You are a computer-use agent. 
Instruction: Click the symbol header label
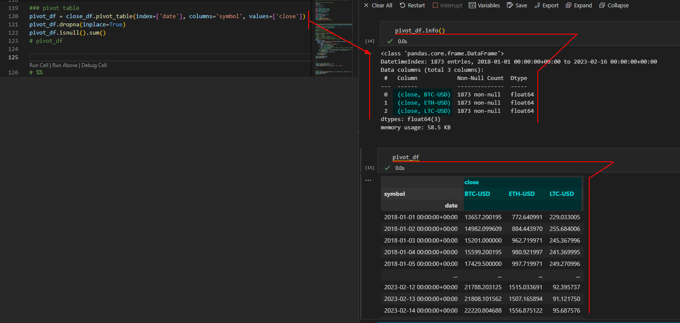[395, 194]
